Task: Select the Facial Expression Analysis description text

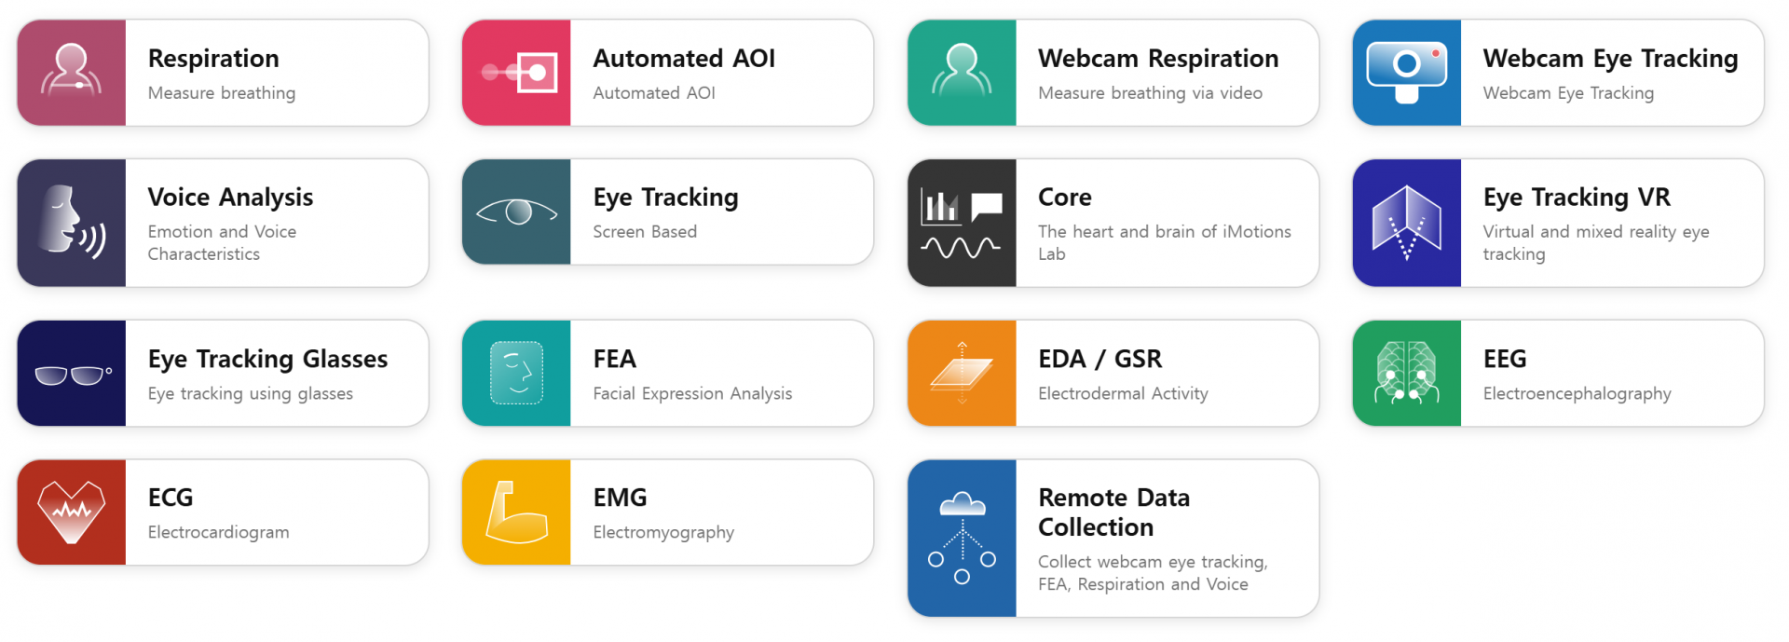Action: tap(692, 394)
